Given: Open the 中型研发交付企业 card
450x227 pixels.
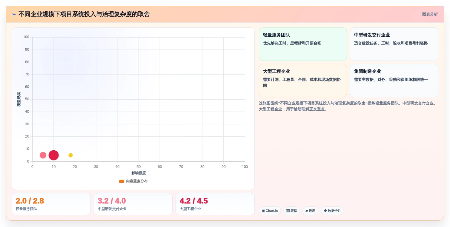Looking at the screenshot, I should pos(394,44).
